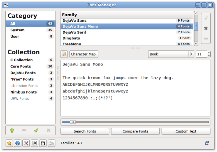Select the FreeMono family
The height and width of the screenshot is (152, 217).
(x=127, y=44)
